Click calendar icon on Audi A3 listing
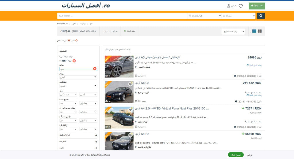 136,76
